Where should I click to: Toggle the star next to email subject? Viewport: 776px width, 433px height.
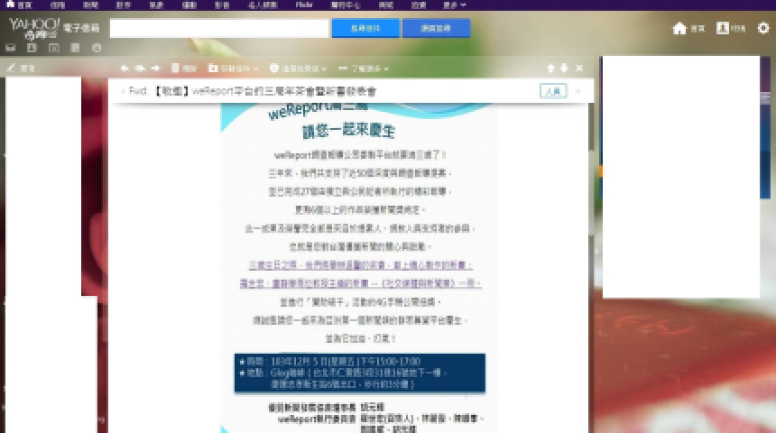[123, 91]
